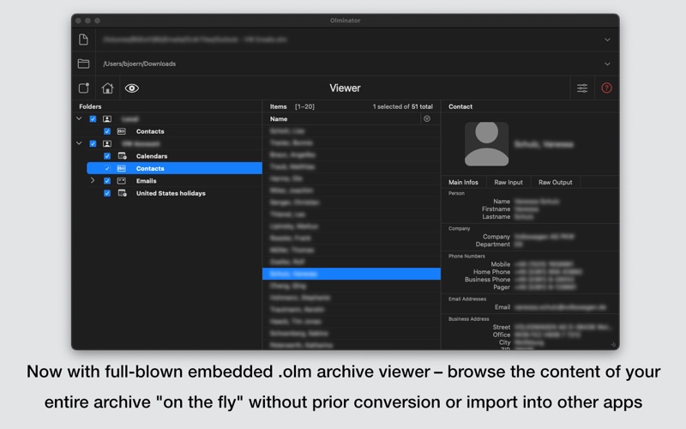Viewport: 686px width, 429px height.
Task: Click the 'Firstname' field label
Action: pyautogui.click(x=496, y=208)
